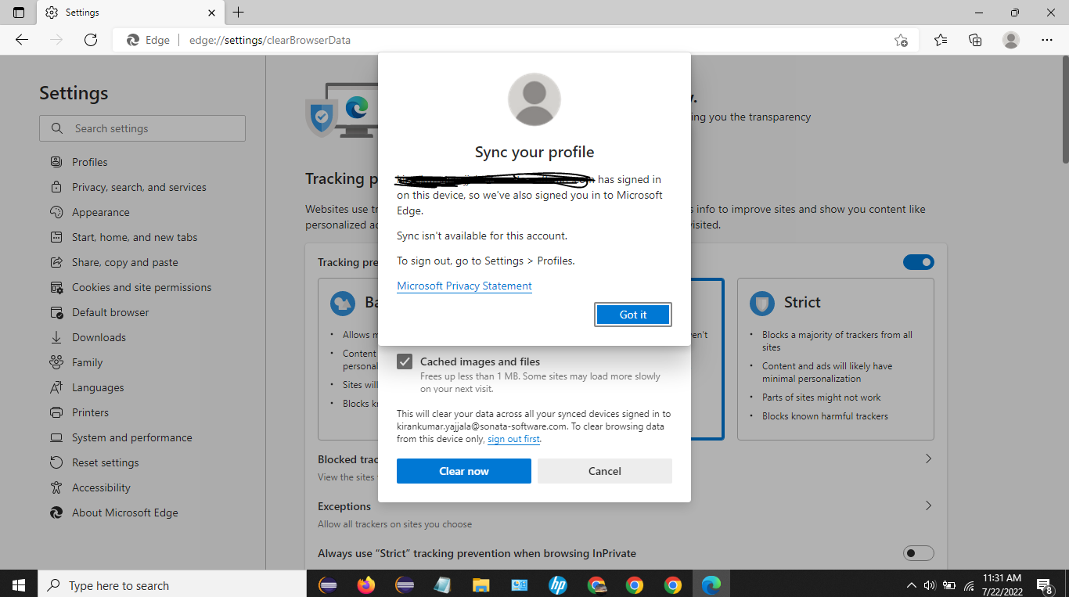The width and height of the screenshot is (1069, 597).
Task: Click System and performance icon in sidebar
Action: coord(56,437)
